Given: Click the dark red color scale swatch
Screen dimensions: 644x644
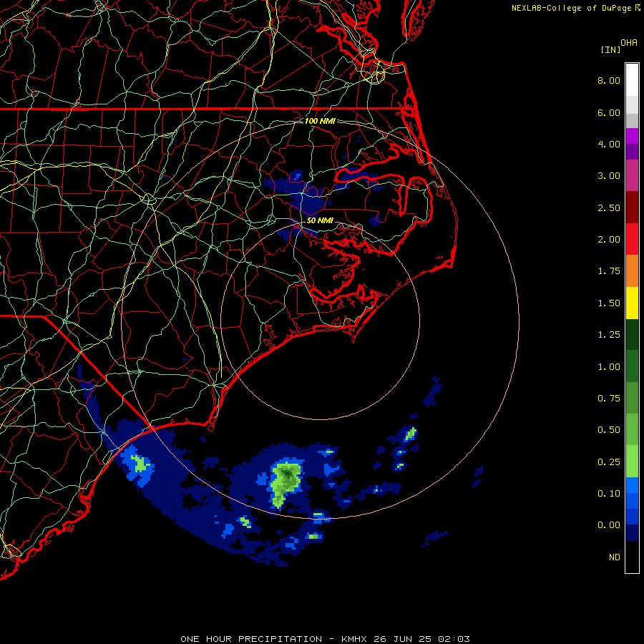Looking at the screenshot, I should 632,208.
